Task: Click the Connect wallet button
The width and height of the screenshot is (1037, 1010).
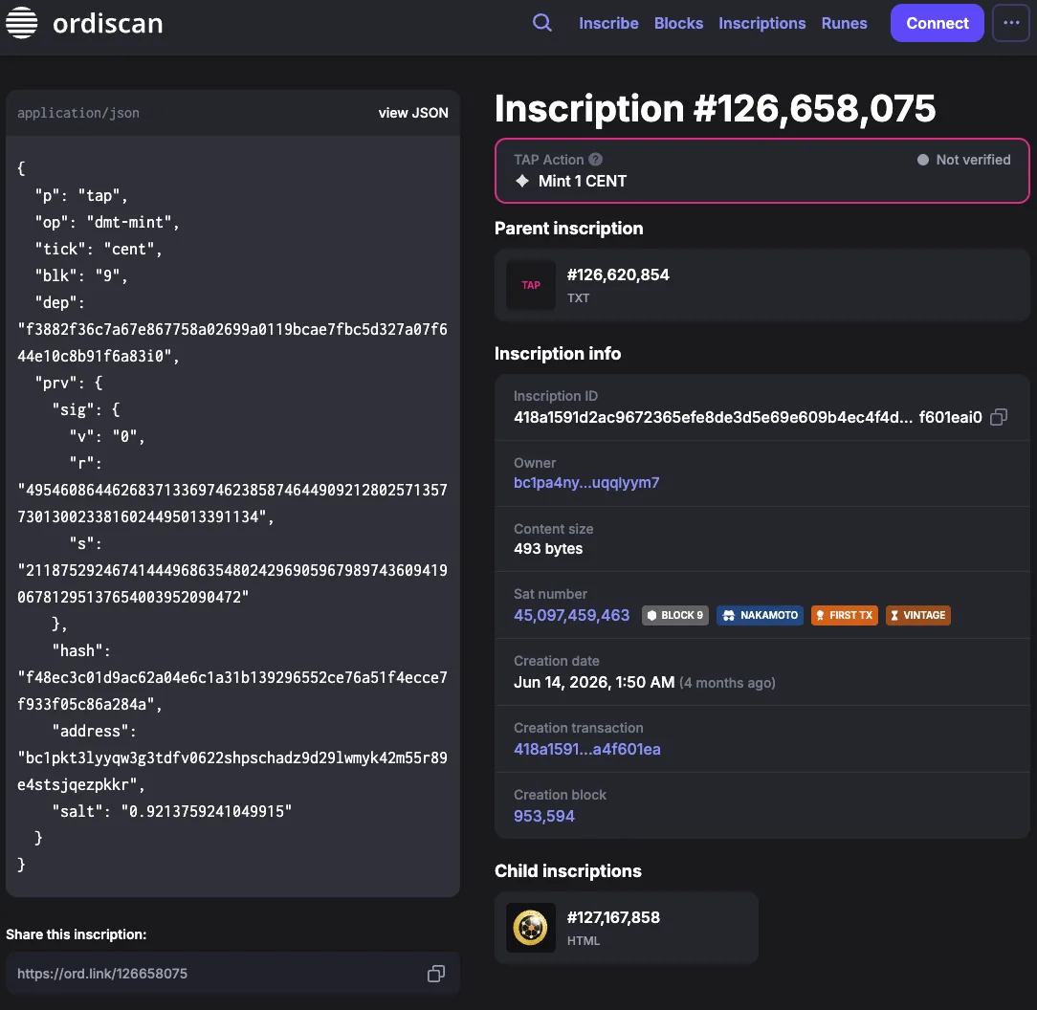Action: pyautogui.click(x=938, y=23)
